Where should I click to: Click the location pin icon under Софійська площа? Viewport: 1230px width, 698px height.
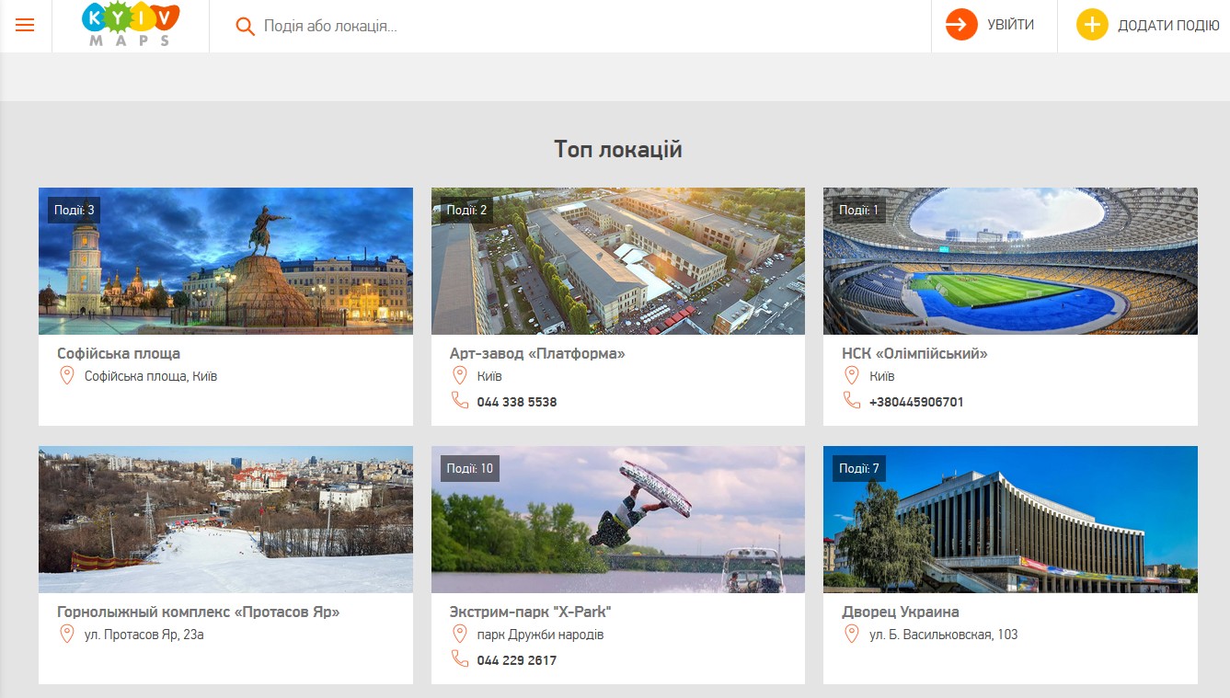pyautogui.click(x=65, y=375)
